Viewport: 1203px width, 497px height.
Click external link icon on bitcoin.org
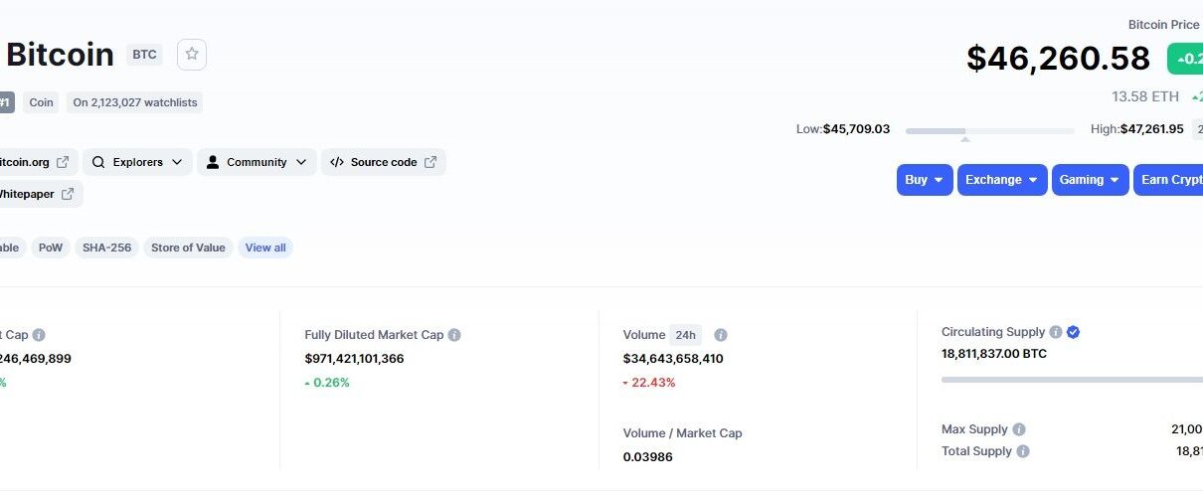63,162
